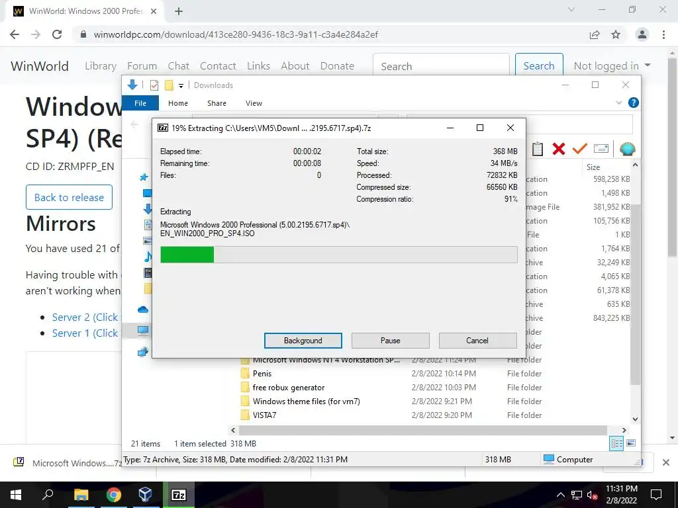This screenshot has width=678, height=508.
Task: Open About in WinWorld navigation
Action: coord(295,65)
